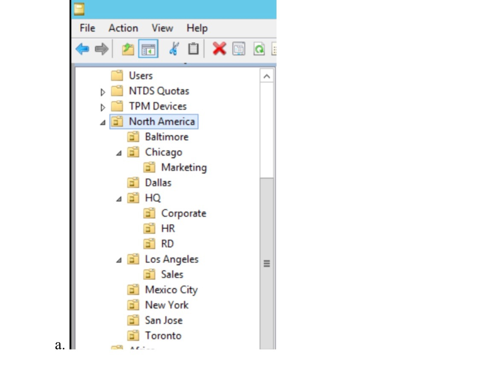The height and width of the screenshot is (366, 480).
Task: Select the Users container label
Action: [x=141, y=75]
